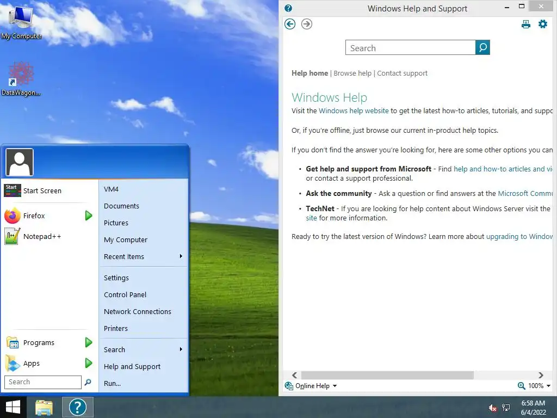Click the Help search text box
557x418 pixels.
click(x=410, y=48)
